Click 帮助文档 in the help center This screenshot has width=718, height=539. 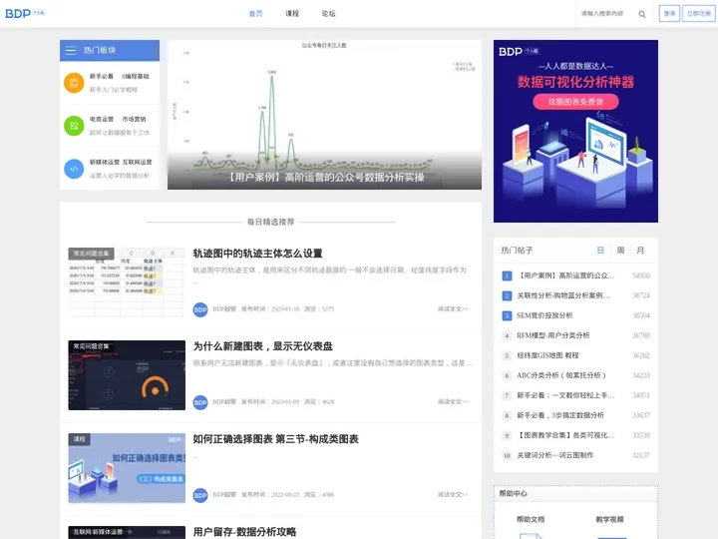[531, 519]
